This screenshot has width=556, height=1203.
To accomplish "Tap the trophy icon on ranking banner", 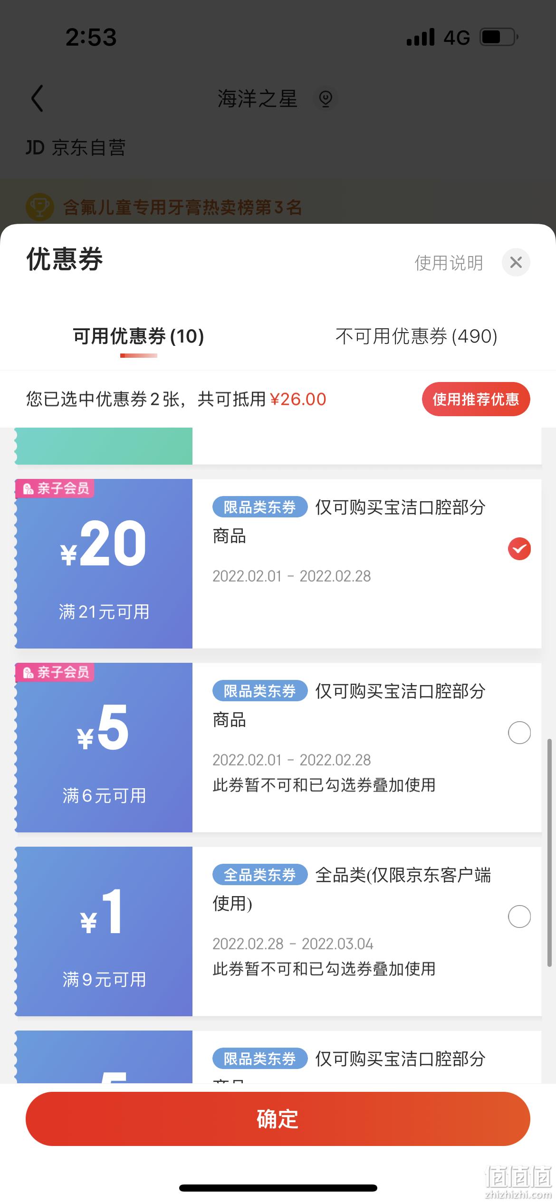I will [40, 207].
